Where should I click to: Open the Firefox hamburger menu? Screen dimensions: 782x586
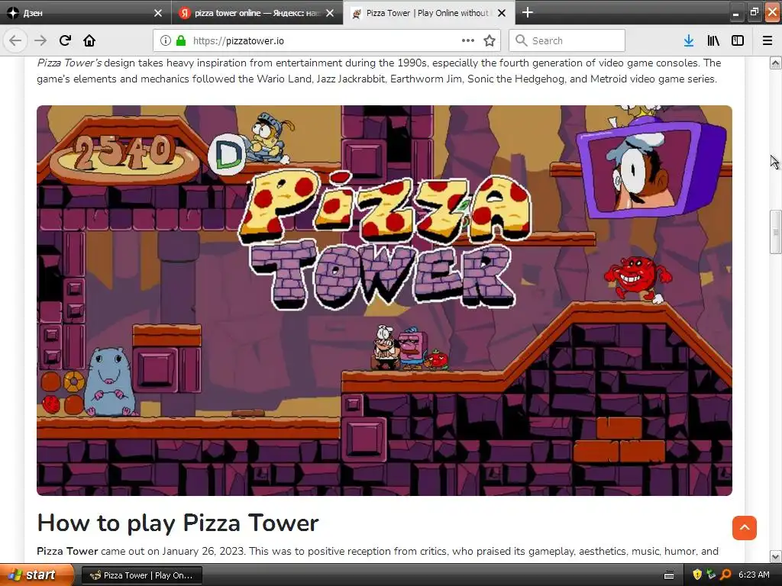(767, 41)
